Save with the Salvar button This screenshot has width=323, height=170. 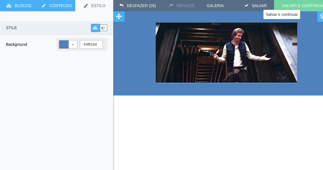tap(256, 6)
